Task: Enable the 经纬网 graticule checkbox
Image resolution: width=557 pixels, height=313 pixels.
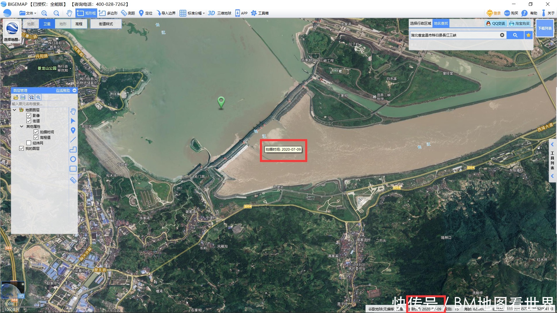Action: (x=29, y=143)
